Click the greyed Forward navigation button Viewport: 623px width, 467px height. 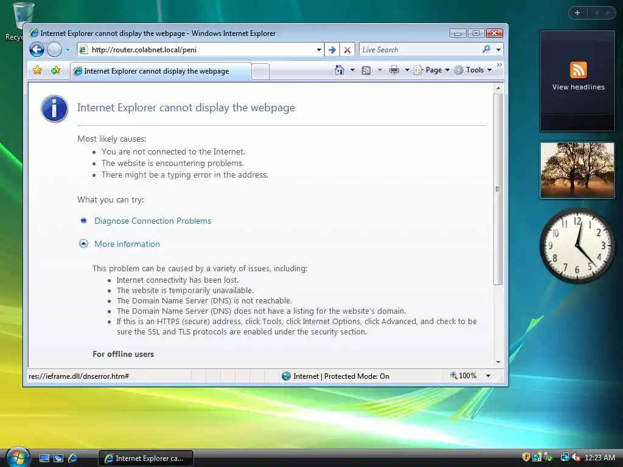(x=54, y=50)
